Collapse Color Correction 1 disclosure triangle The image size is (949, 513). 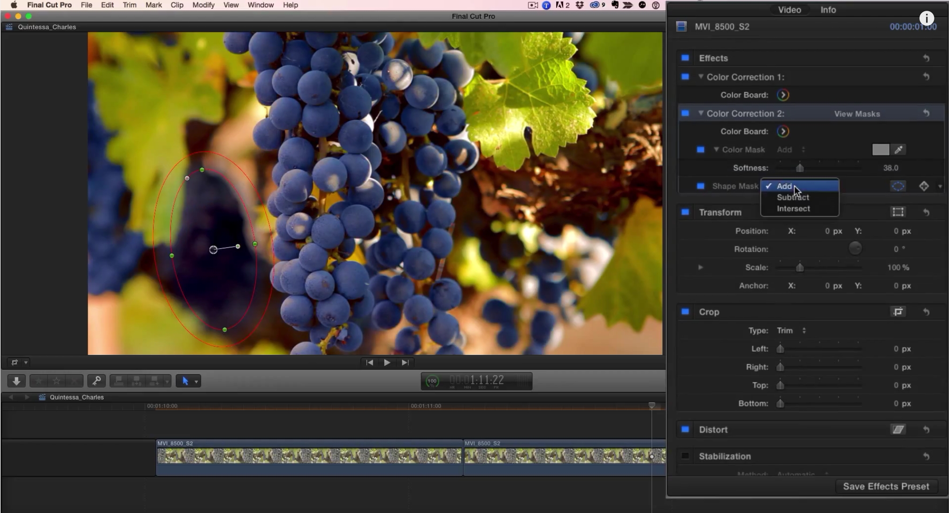point(701,76)
